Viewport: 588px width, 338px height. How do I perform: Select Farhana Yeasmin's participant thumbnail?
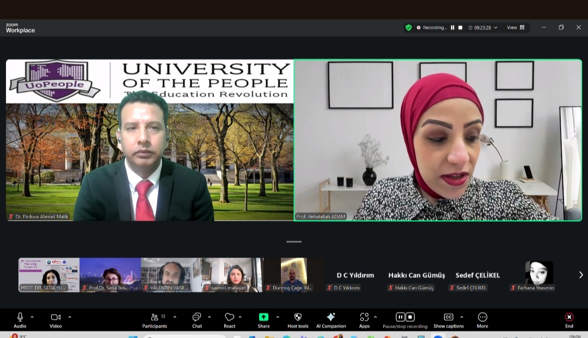(538, 275)
